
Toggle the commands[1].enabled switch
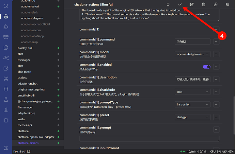click(206, 67)
